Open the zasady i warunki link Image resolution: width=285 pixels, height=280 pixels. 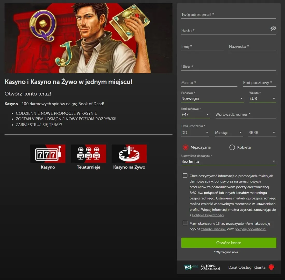click(x=213, y=229)
